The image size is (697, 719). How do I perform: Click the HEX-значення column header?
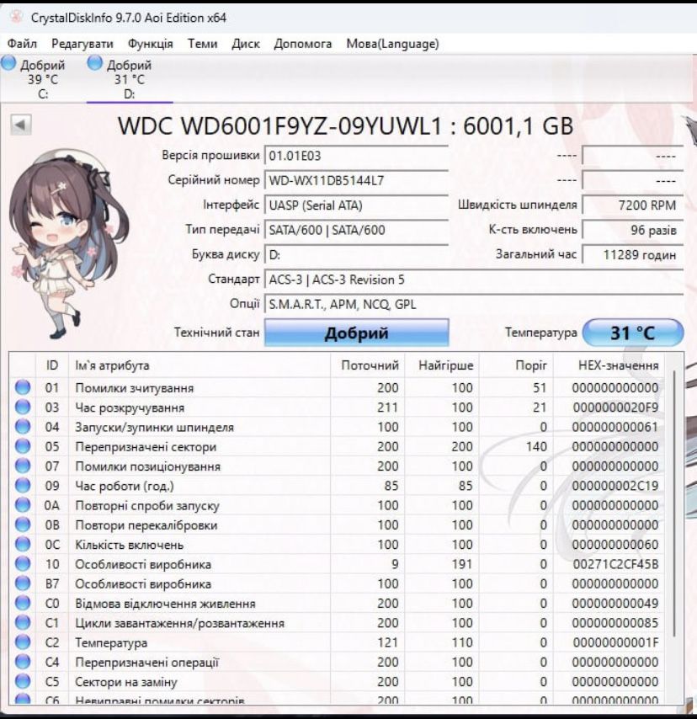[609, 365]
